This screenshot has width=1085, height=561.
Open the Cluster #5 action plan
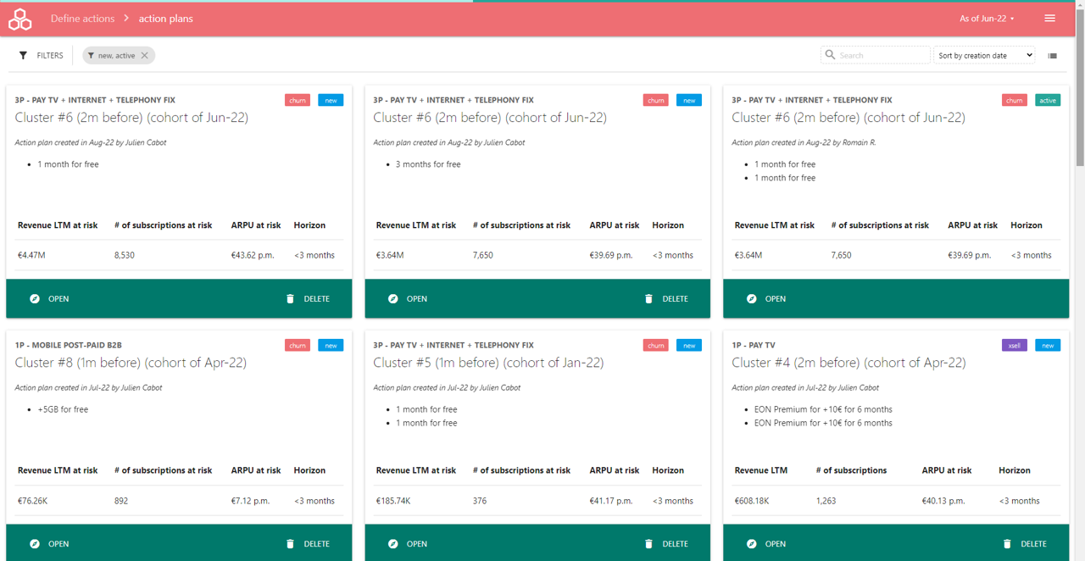408,544
